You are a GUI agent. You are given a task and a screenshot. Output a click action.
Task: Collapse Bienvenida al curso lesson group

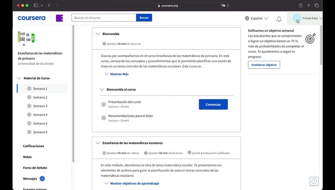coord(102,89)
